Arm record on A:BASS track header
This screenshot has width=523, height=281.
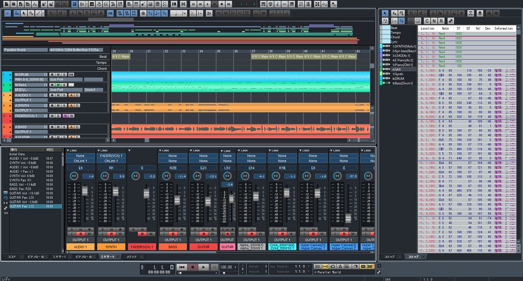[x=52, y=127]
